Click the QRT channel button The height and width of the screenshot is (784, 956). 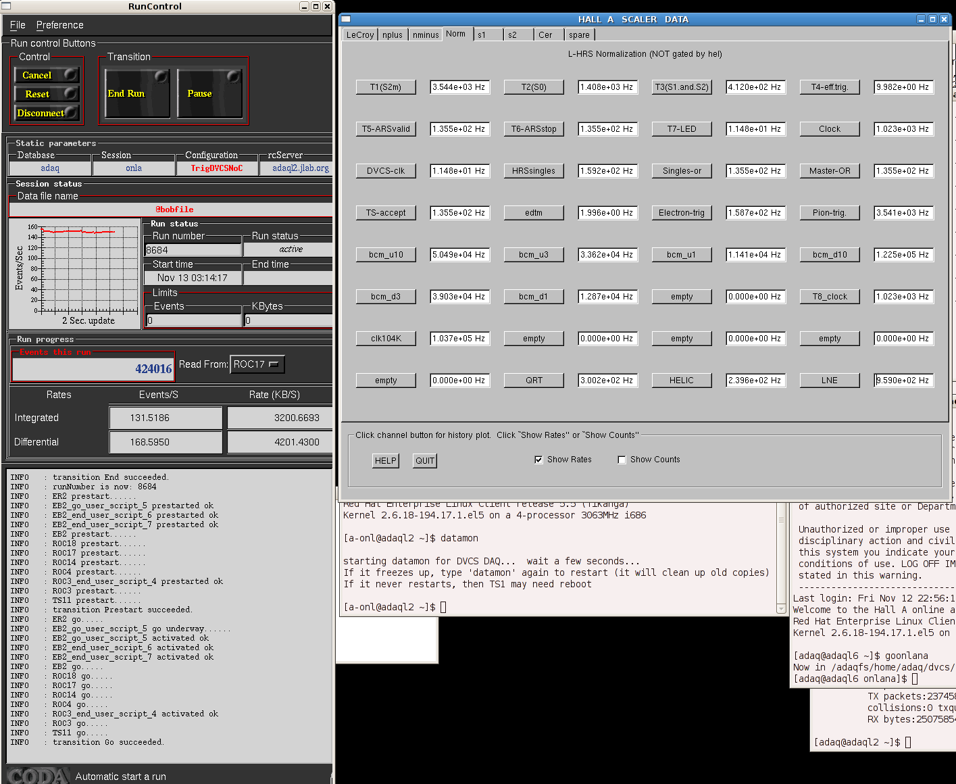(534, 381)
